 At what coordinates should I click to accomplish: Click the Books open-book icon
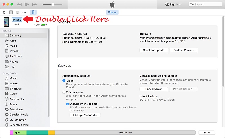[7, 94]
